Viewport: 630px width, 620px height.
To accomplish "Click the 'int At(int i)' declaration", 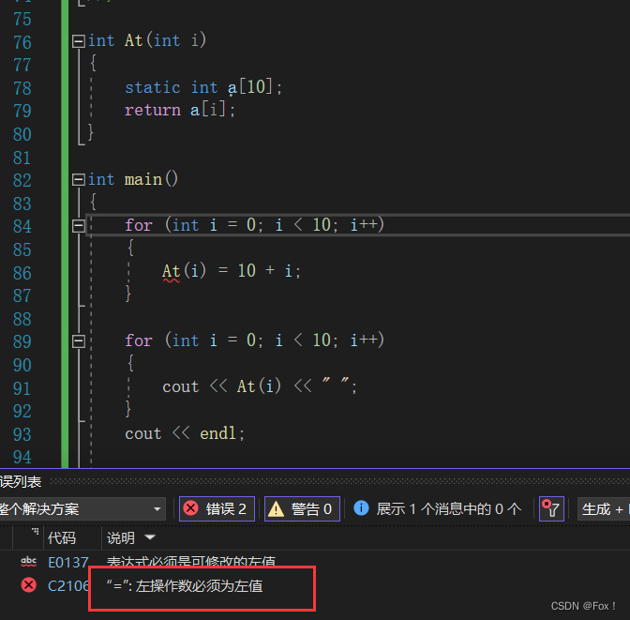I will click(x=146, y=40).
